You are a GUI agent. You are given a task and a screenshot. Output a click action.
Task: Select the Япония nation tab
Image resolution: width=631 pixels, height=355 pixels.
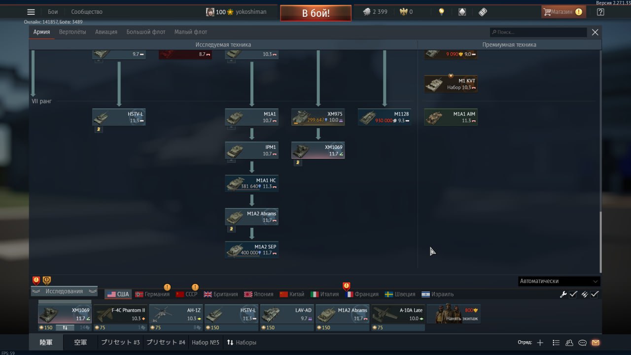click(x=259, y=294)
